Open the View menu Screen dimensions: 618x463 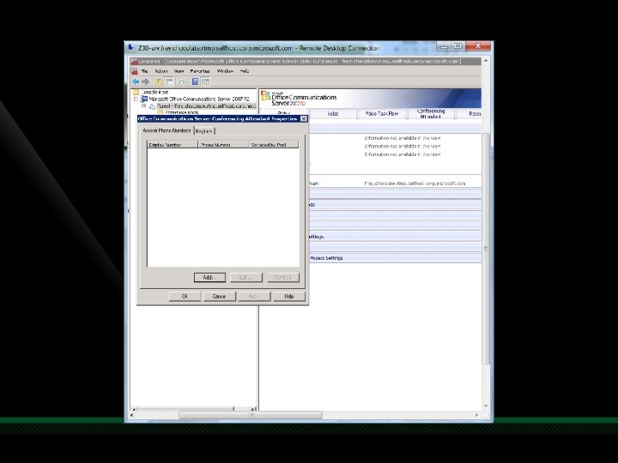(179, 71)
